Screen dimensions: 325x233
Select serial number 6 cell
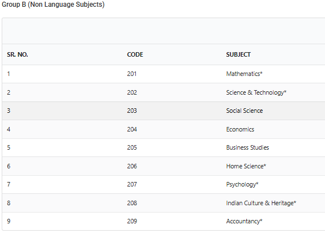click(8, 166)
